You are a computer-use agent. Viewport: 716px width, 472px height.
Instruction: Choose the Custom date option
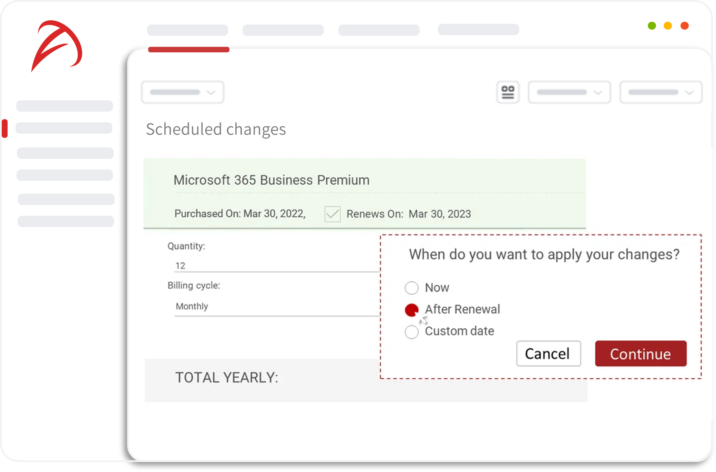[411, 332]
